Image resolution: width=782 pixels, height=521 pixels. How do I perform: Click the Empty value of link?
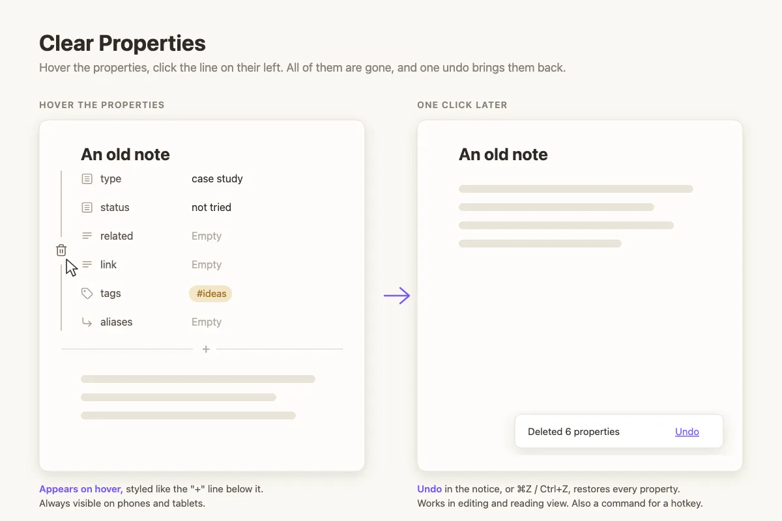click(207, 264)
